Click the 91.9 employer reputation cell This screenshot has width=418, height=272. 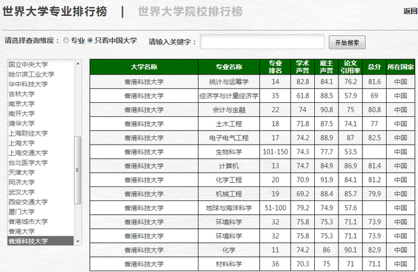tap(326, 180)
